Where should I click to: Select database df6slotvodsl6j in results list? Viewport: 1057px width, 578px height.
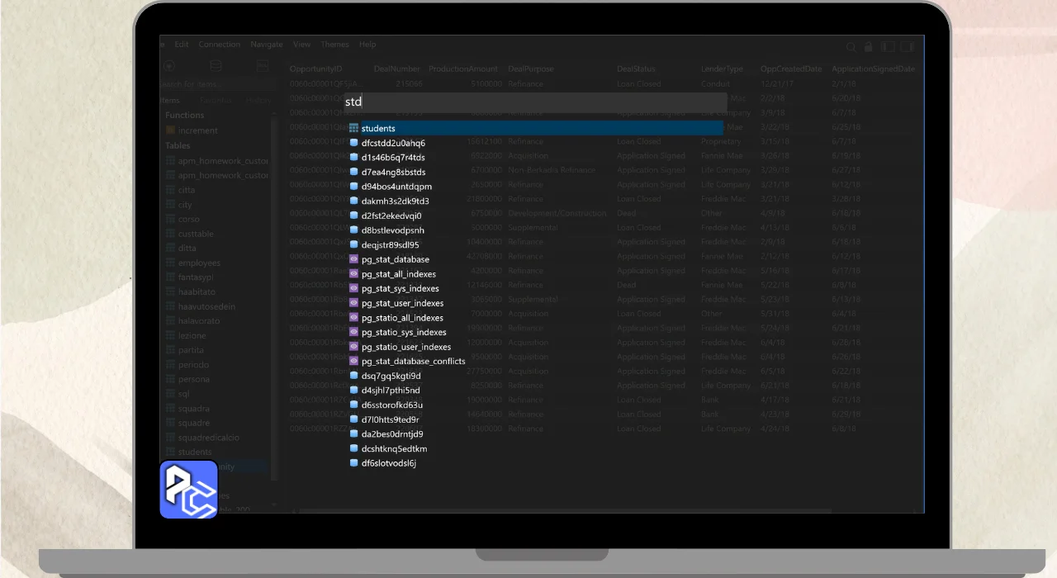(x=388, y=464)
